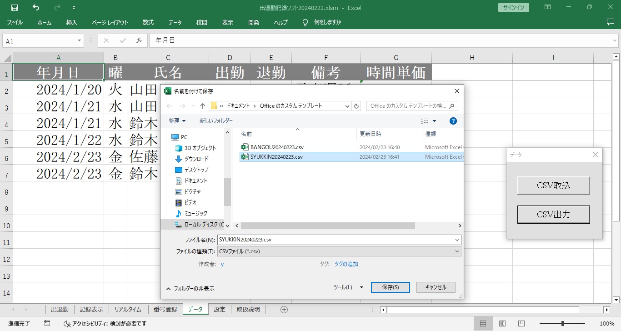Click the CSV出力 button

click(553, 215)
